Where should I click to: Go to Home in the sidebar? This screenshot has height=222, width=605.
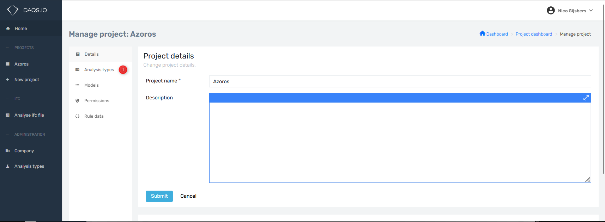pyautogui.click(x=31, y=29)
